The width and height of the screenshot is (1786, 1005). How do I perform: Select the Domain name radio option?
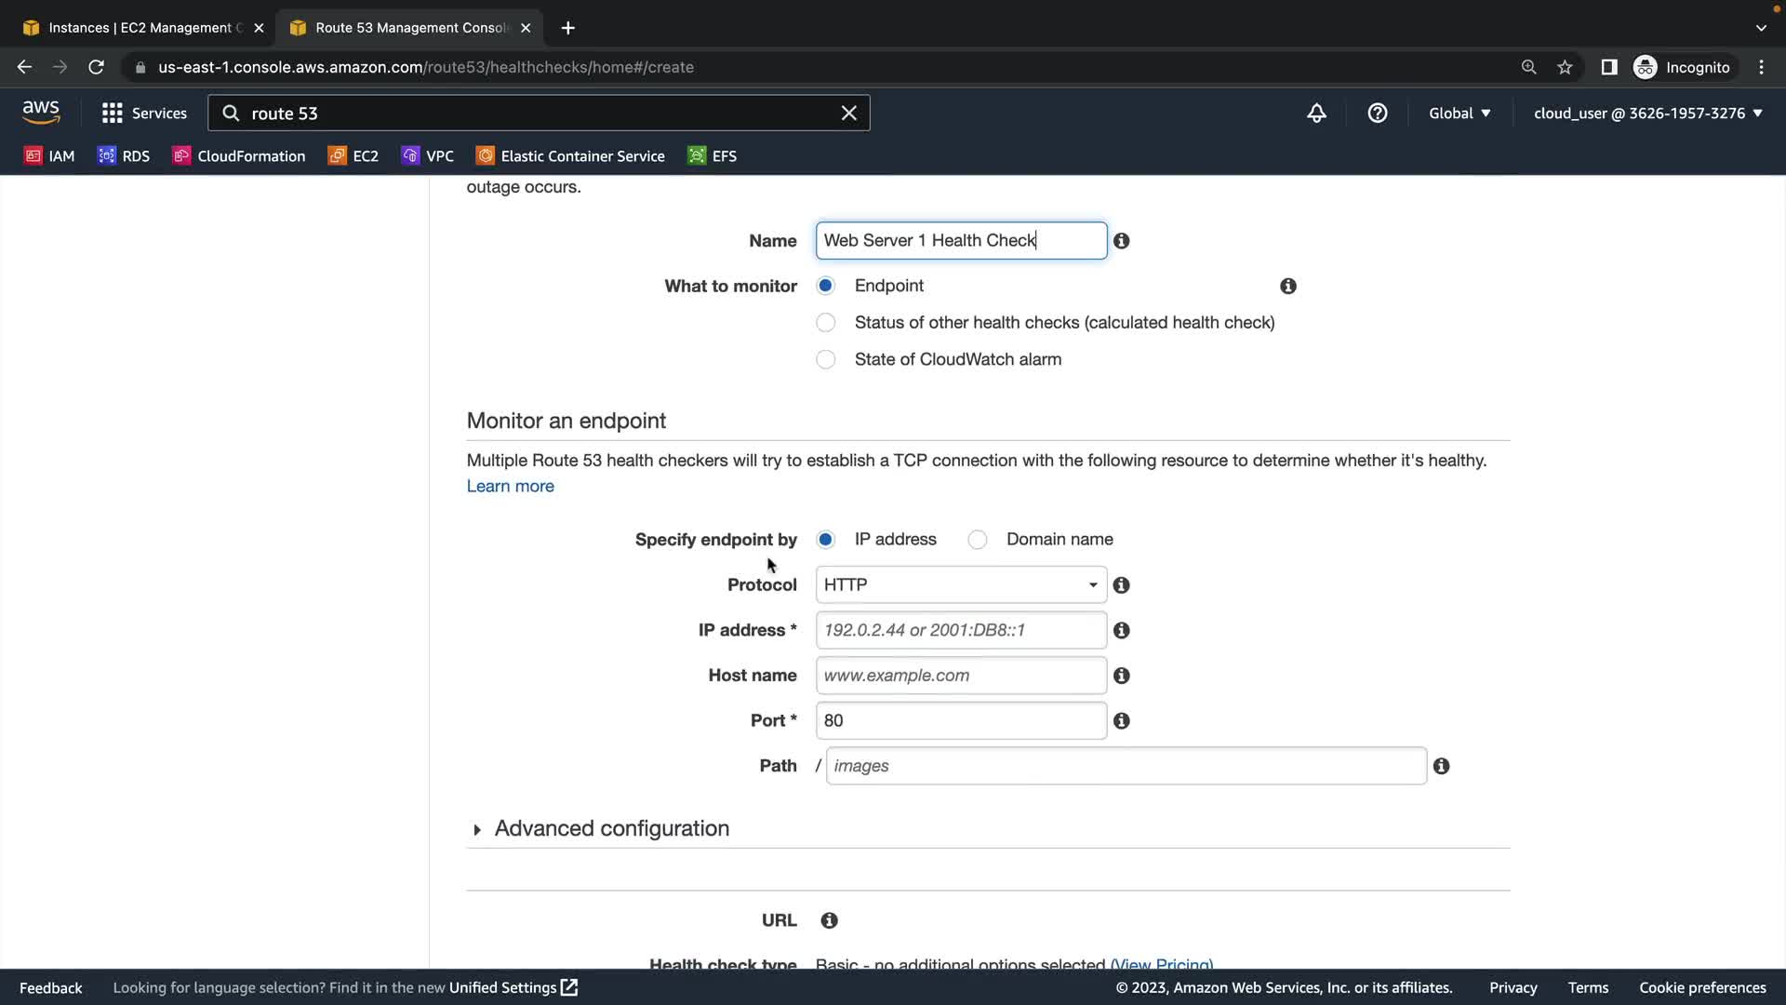(x=978, y=540)
